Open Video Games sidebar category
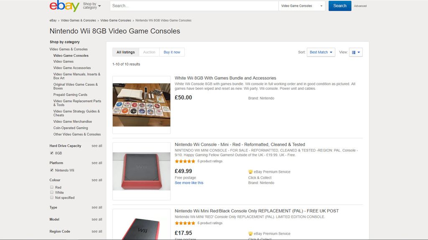Image resolution: width=428 pixels, height=240 pixels. (x=64, y=62)
